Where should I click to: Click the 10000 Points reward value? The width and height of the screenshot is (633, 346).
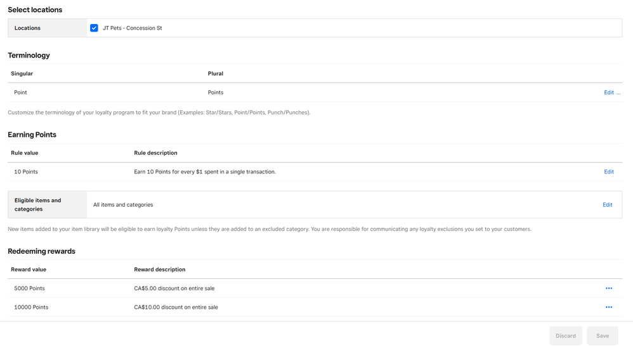(31, 307)
